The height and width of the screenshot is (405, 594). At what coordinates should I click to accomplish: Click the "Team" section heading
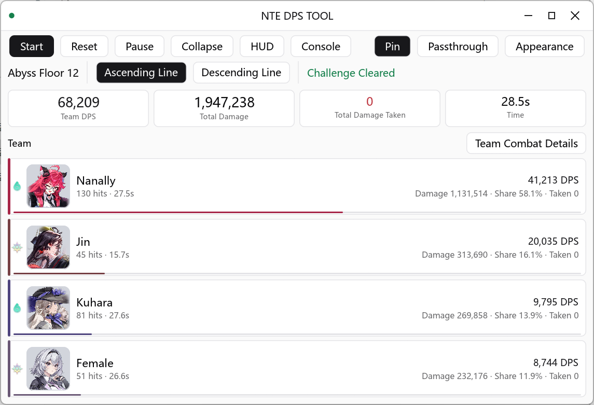pos(19,144)
